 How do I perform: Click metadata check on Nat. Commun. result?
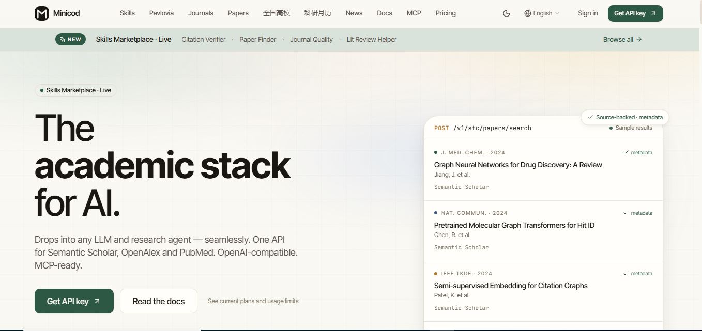[x=638, y=213]
